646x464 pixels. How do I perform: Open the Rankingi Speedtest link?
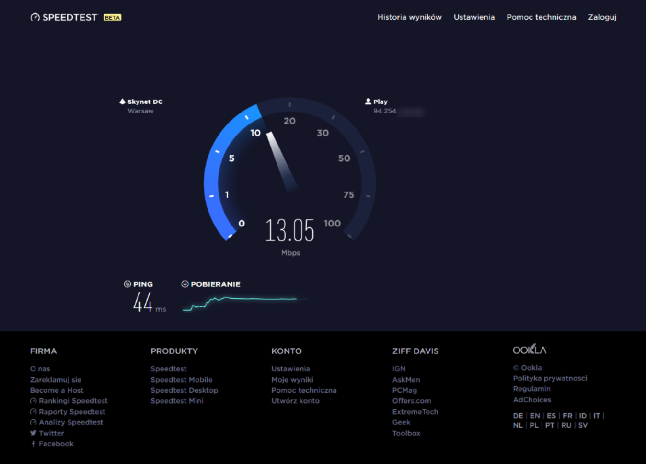click(73, 401)
